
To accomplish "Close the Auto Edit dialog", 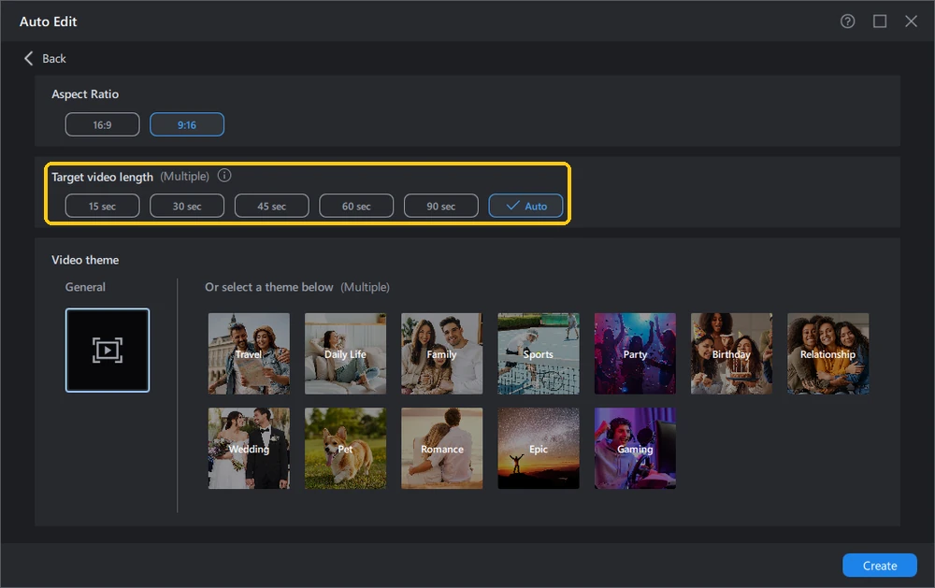I will pyautogui.click(x=911, y=22).
